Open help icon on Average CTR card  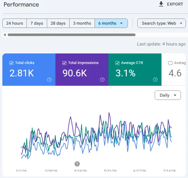[155, 80]
